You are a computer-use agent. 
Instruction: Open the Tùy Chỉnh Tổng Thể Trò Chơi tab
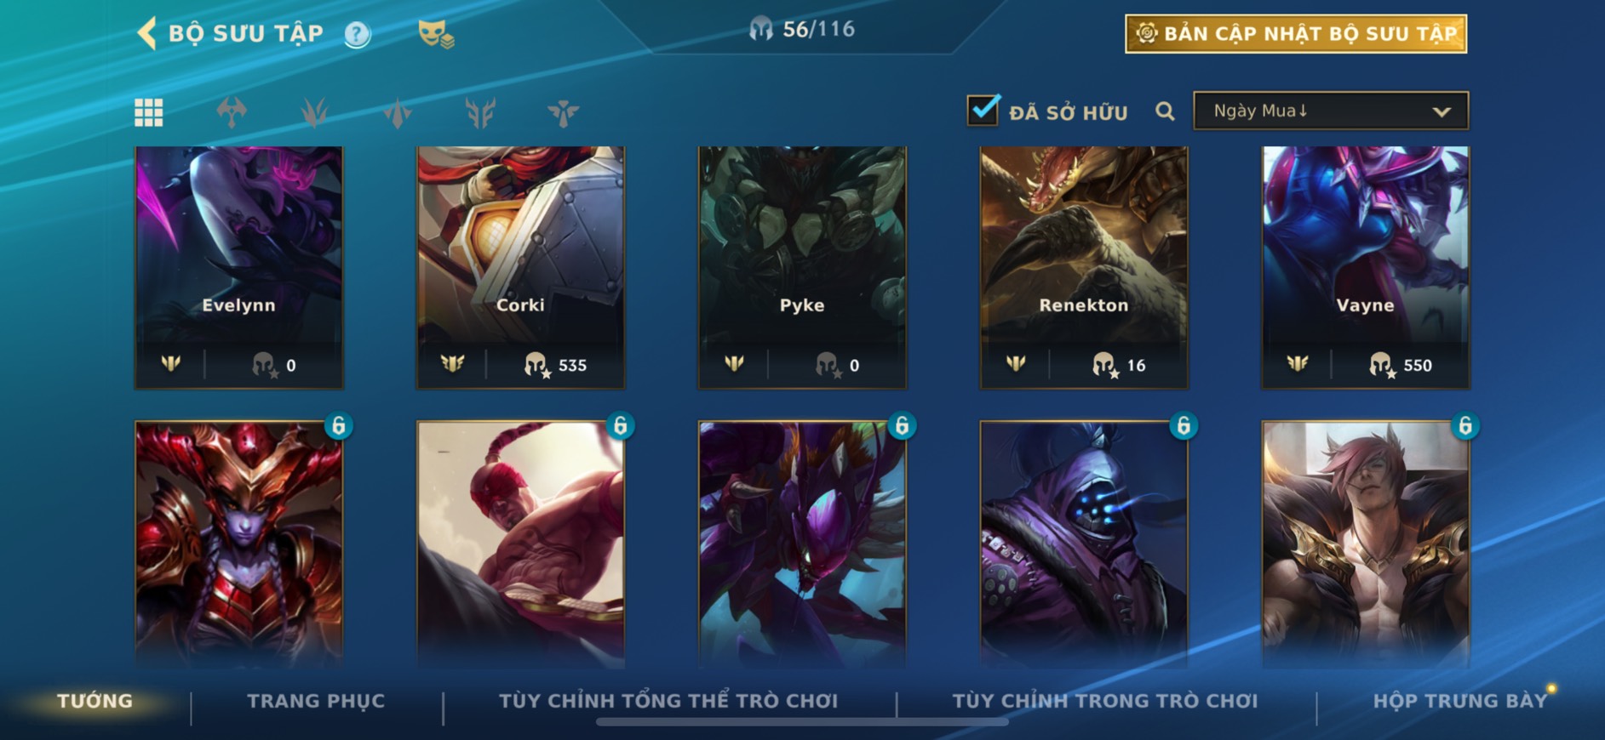tap(668, 701)
